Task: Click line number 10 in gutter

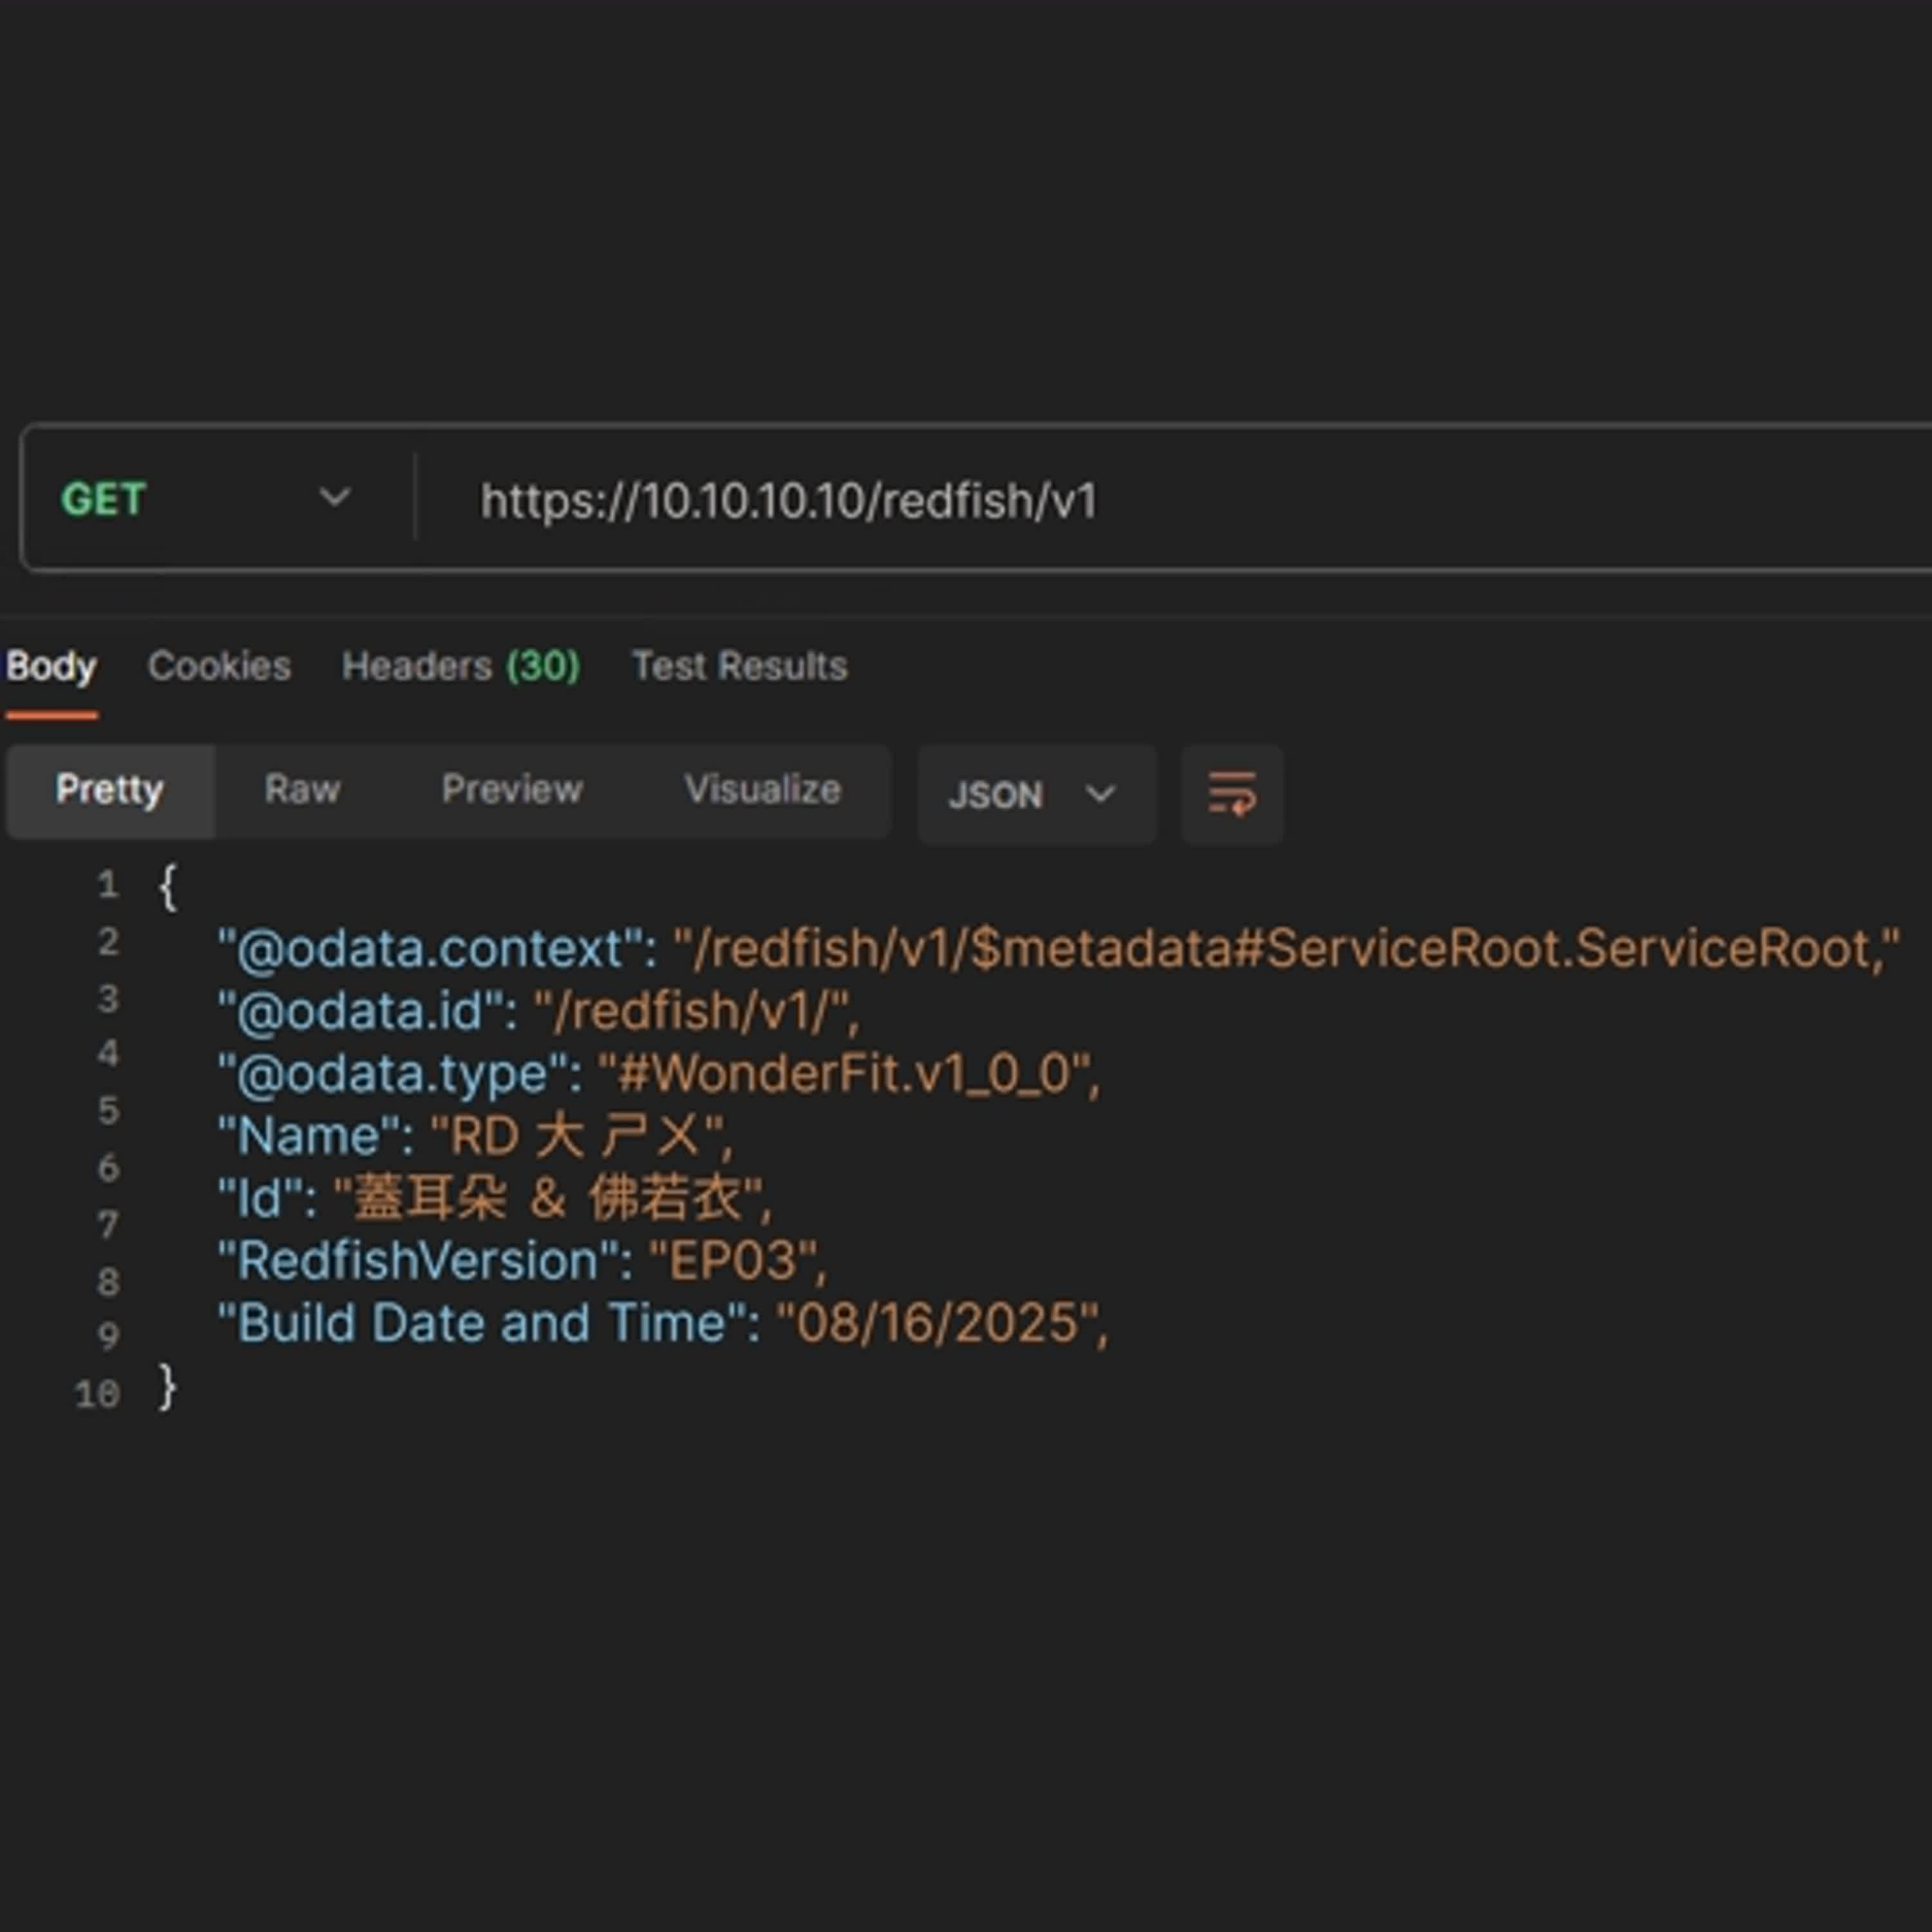Action: (98, 1394)
